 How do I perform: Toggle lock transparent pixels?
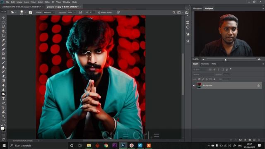click(x=199, y=79)
